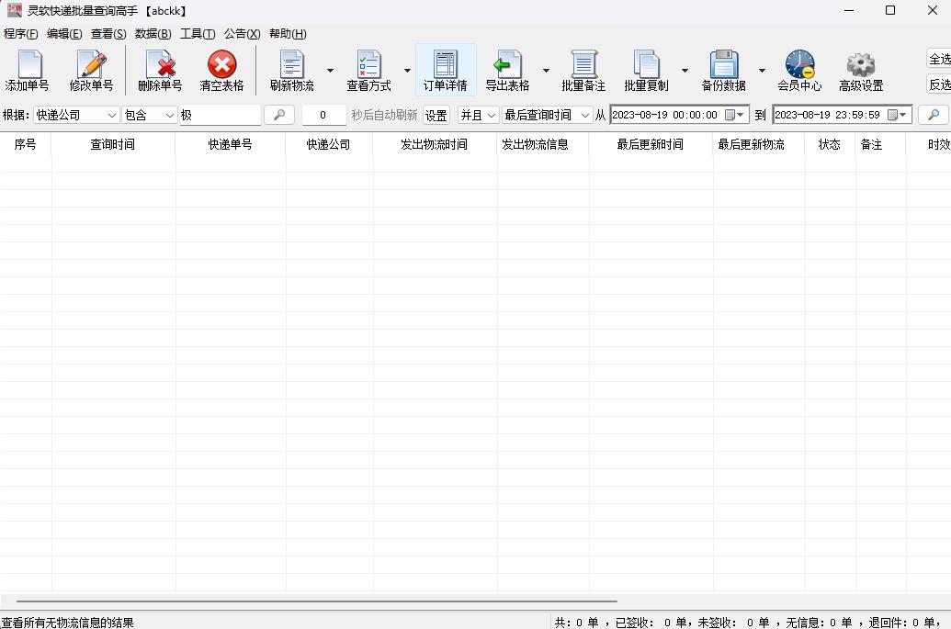
Task: Open advanced settings via the 高级设置 gear icon
Action: [860, 69]
